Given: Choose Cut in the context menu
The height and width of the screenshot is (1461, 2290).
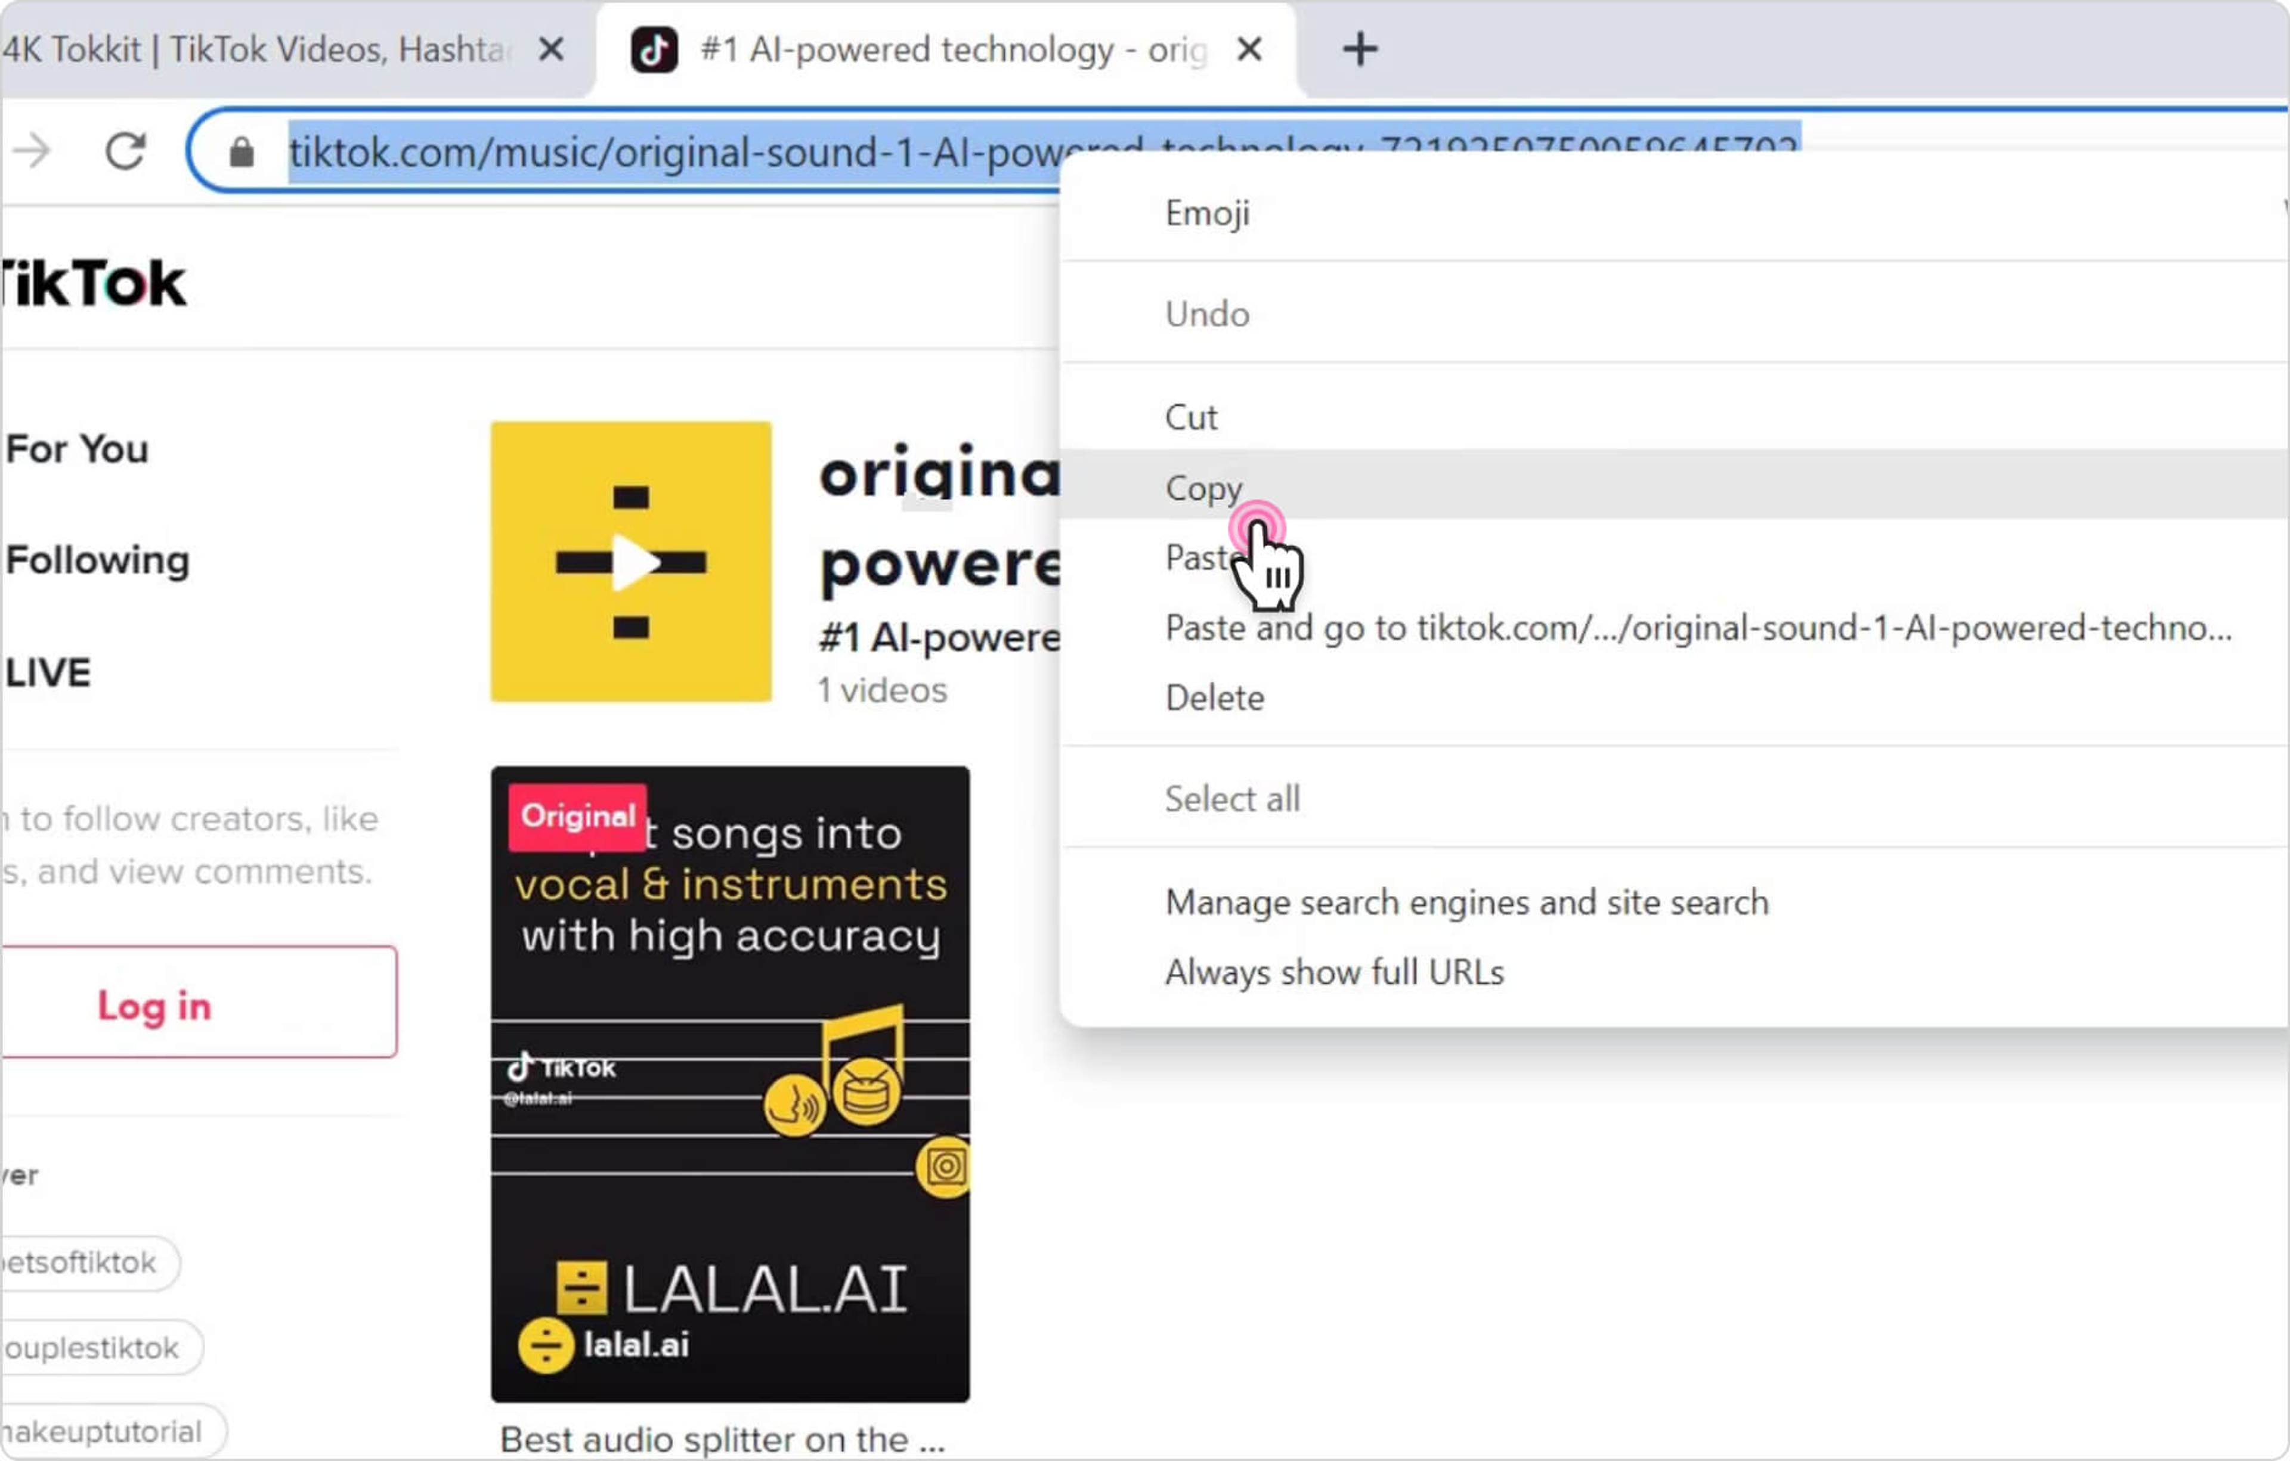Looking at the screenshot, I should [1191, 417].
